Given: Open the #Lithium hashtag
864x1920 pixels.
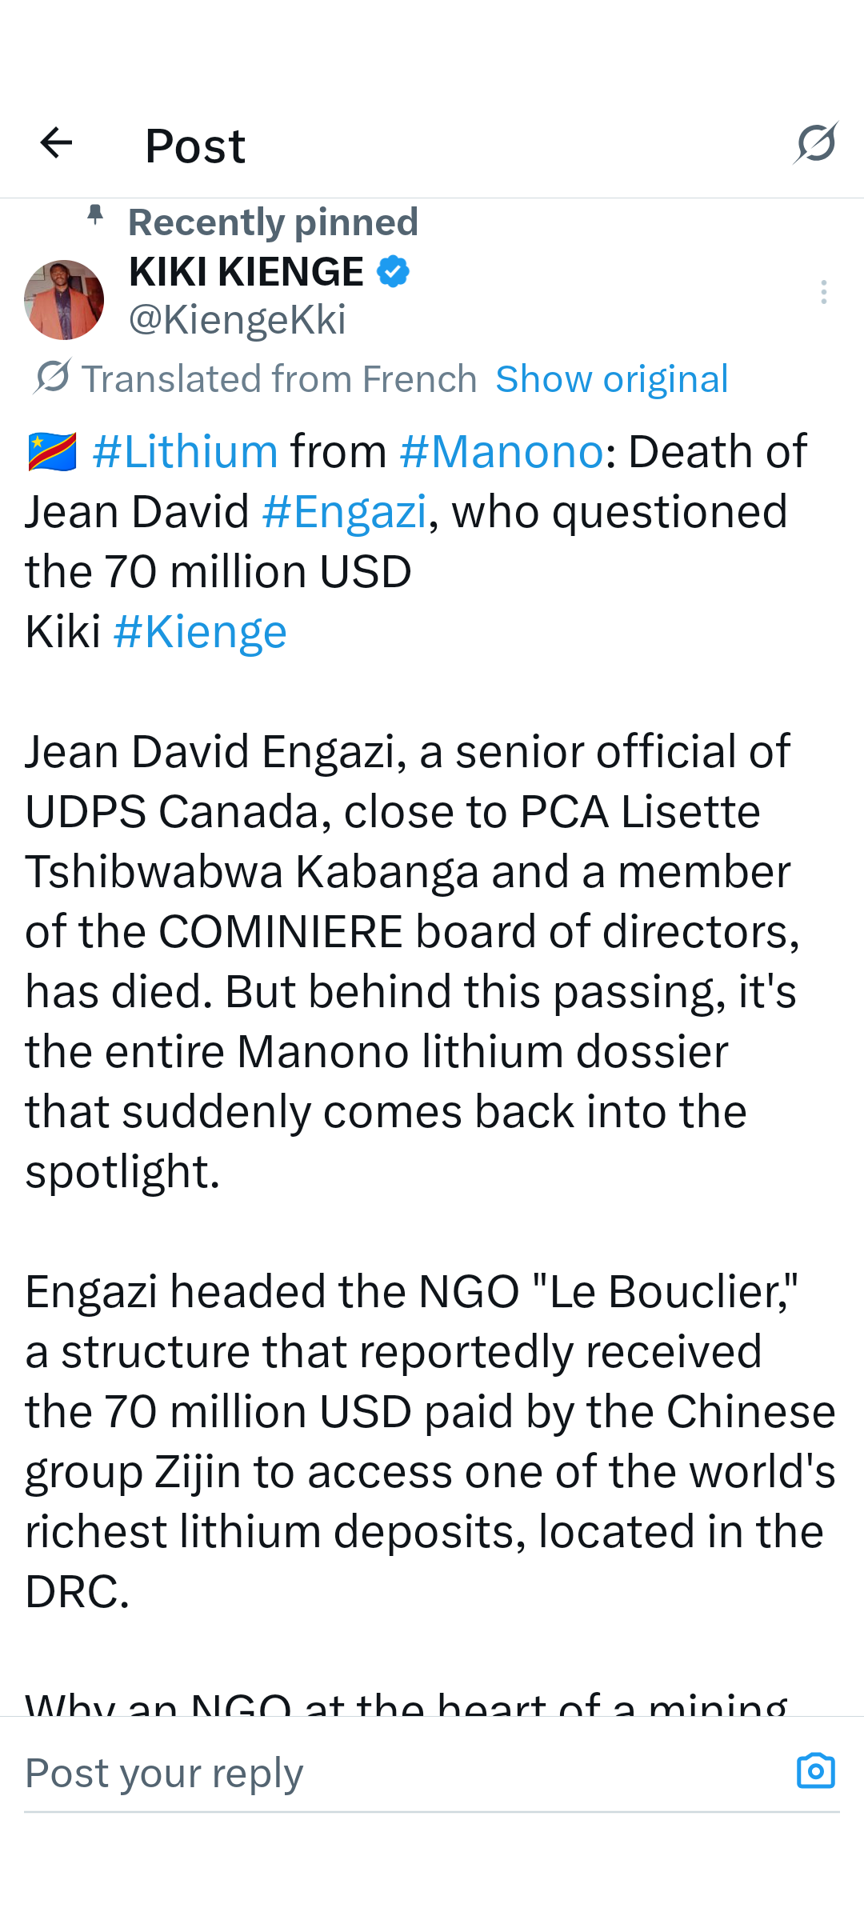Looking at the screenshot, I should (x=185, y=452).
